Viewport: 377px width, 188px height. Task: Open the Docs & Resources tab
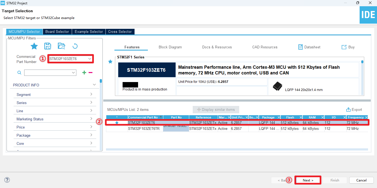click(217, 47)
